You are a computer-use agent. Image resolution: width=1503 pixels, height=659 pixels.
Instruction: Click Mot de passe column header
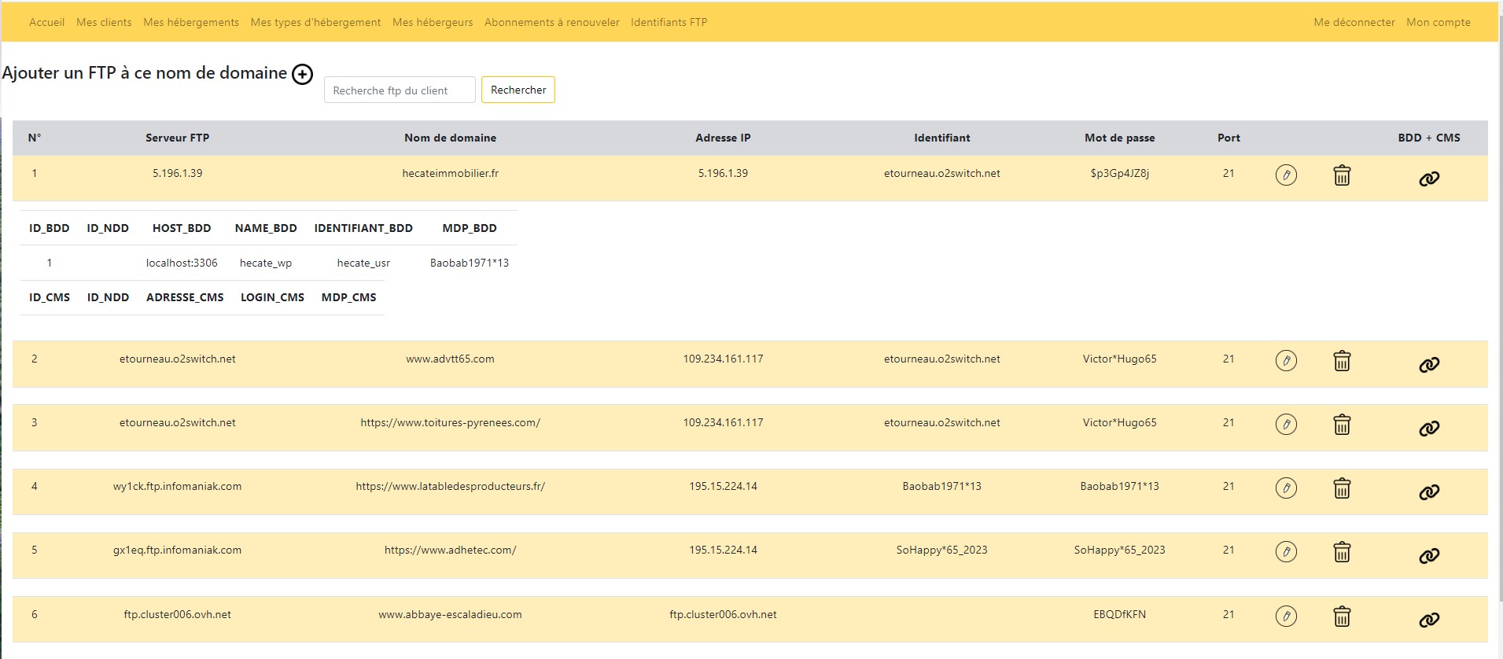point(1119,138)
